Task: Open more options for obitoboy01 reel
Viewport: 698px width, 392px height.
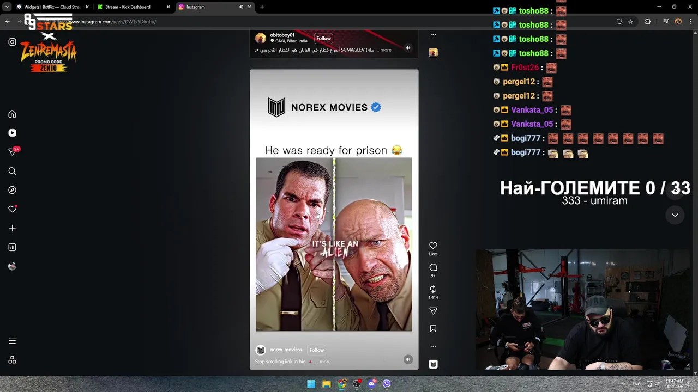Action: click(x=433, y=35)
